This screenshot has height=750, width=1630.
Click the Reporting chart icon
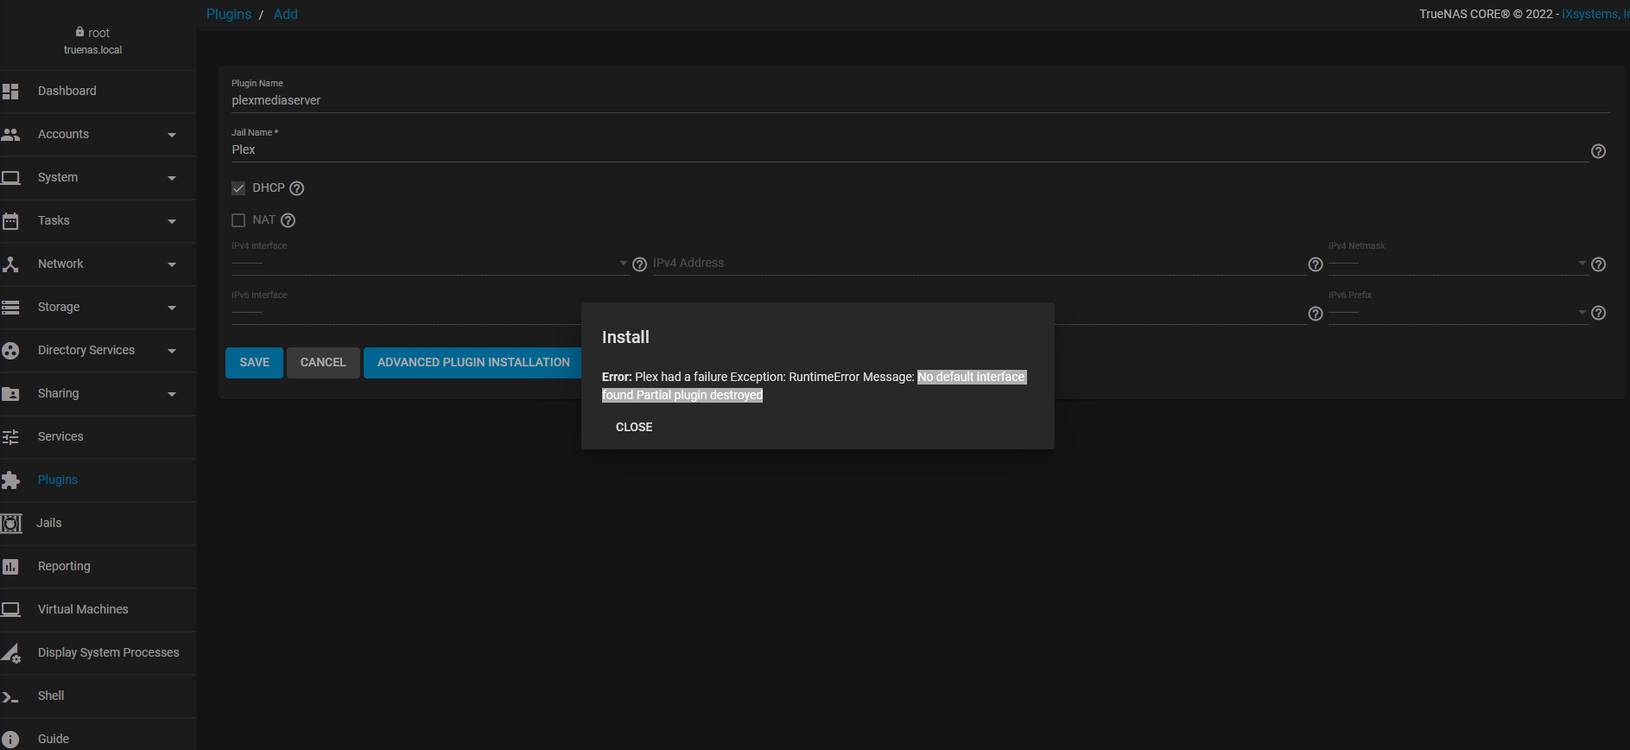point(10,566)
